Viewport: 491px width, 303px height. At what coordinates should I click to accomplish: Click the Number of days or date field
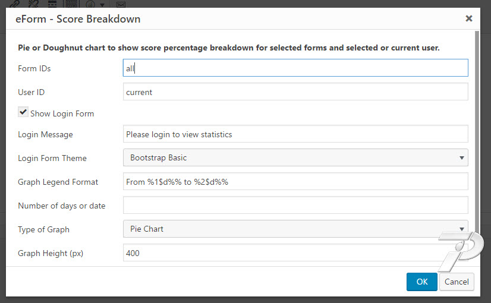tap(295, 206)
